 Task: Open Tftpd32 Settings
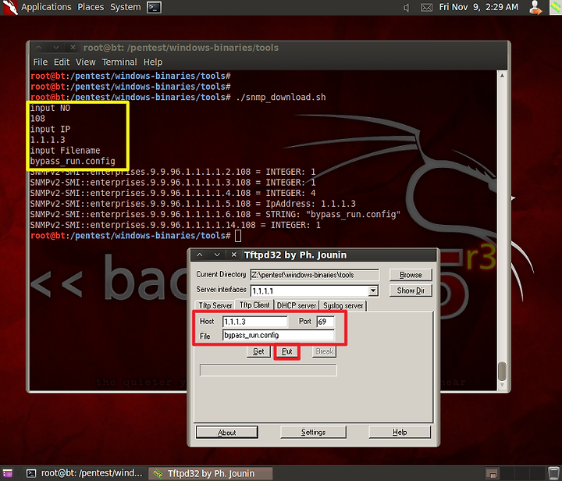coord(313,433)
